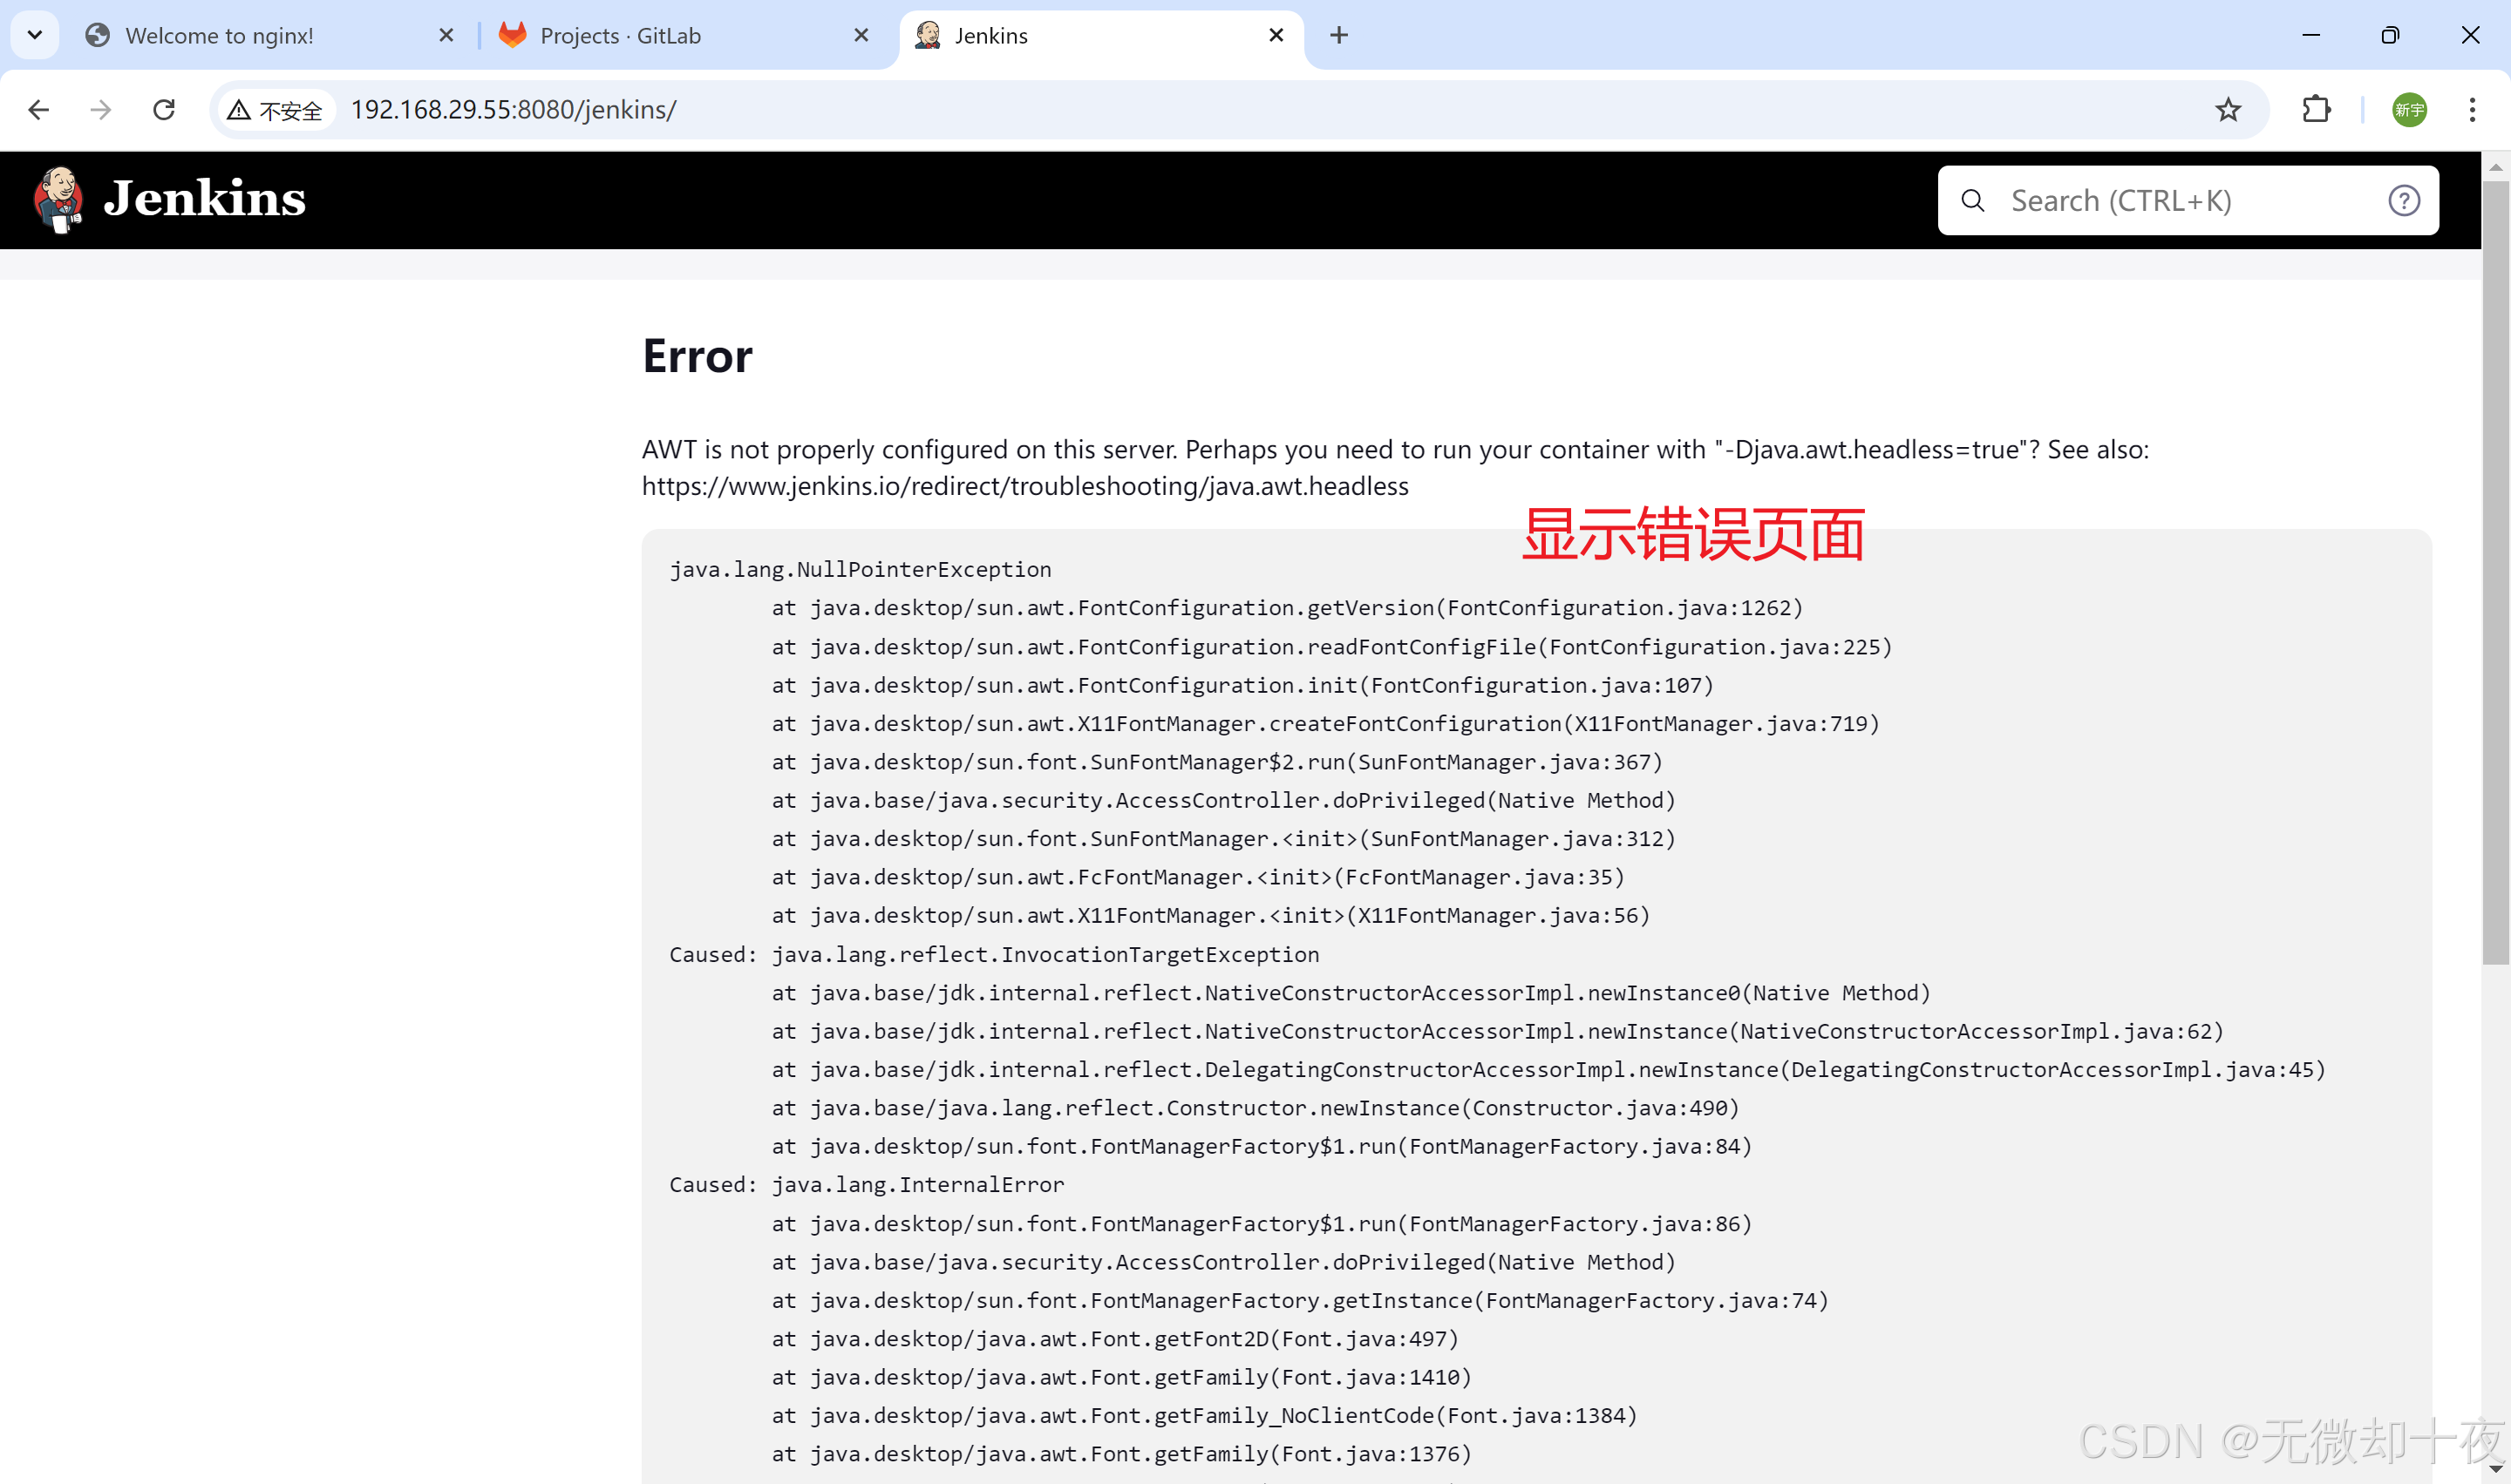Viewport: 2511px width, 1484px height.
Task: Click the Jenkins title text in header
Action: [205, 199]
